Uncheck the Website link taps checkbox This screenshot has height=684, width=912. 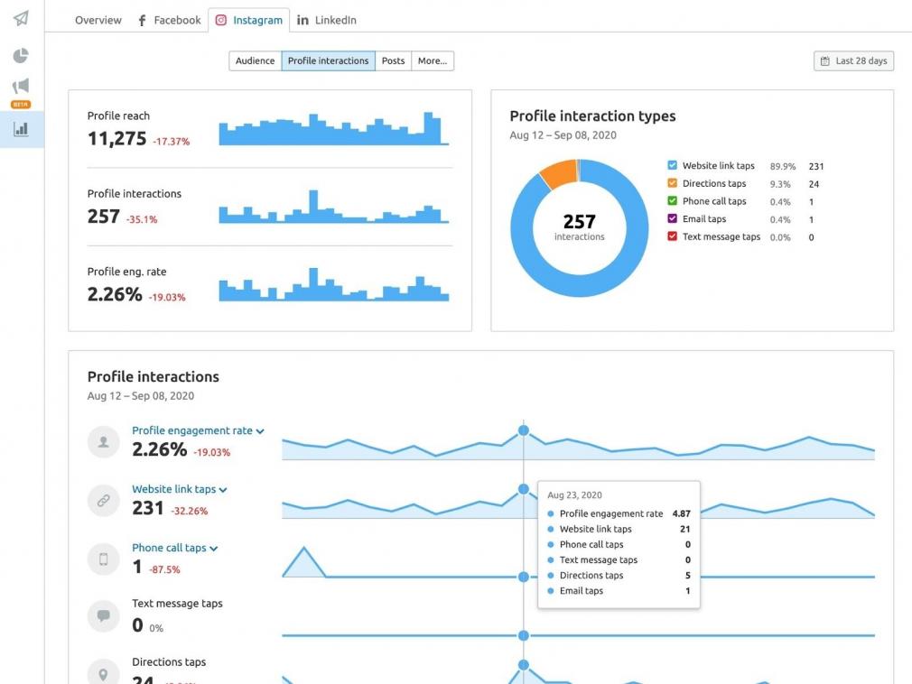click(673, 165)
